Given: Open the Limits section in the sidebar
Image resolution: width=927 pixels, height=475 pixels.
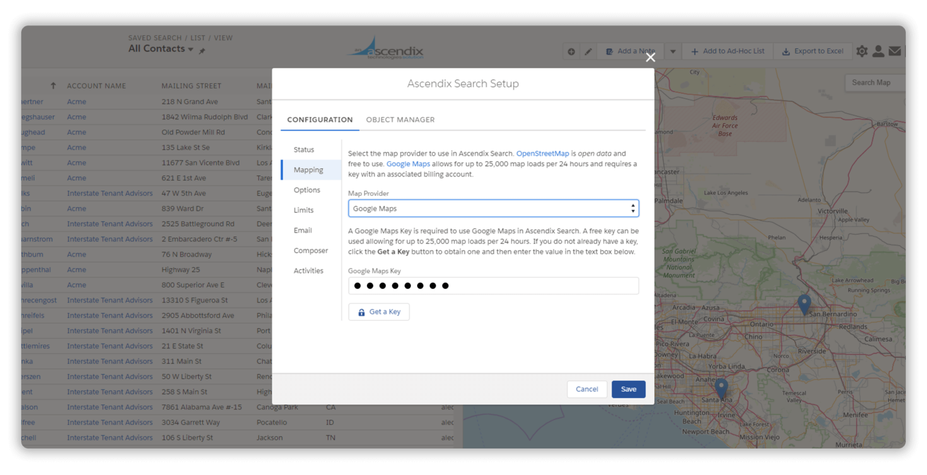Looking at the screenshot, I should (304, 210).
